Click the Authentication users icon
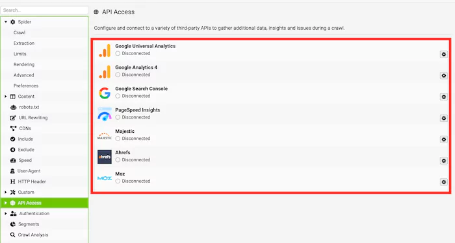The image size is (455, 243). (14, 213)
